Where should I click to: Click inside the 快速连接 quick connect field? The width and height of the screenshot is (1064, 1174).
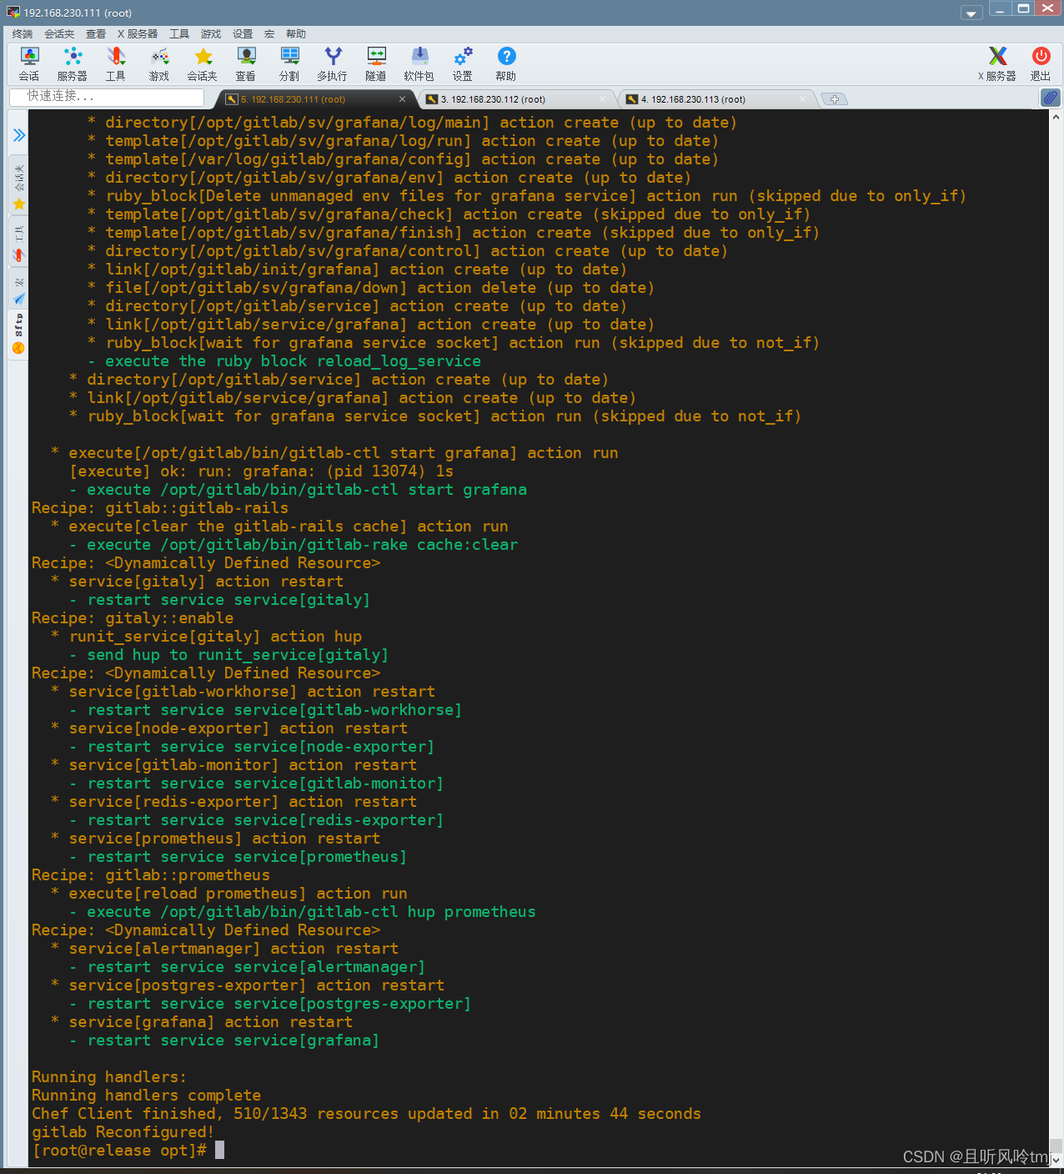click(x=108, y=97)
